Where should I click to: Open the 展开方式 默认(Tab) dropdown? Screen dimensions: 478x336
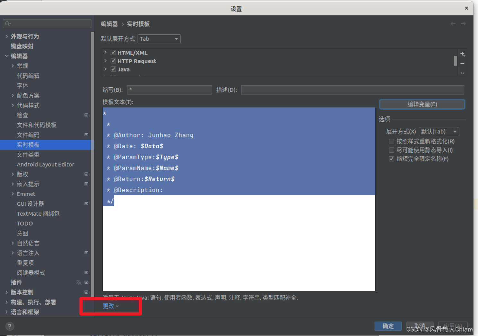point(439,132)
